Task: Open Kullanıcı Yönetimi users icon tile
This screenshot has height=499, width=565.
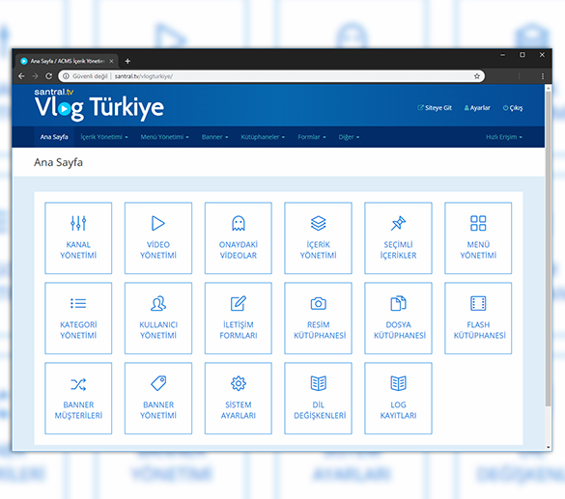Action: coord(158,319)
